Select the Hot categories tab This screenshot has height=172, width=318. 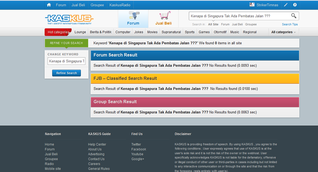[x=58, y=32]
